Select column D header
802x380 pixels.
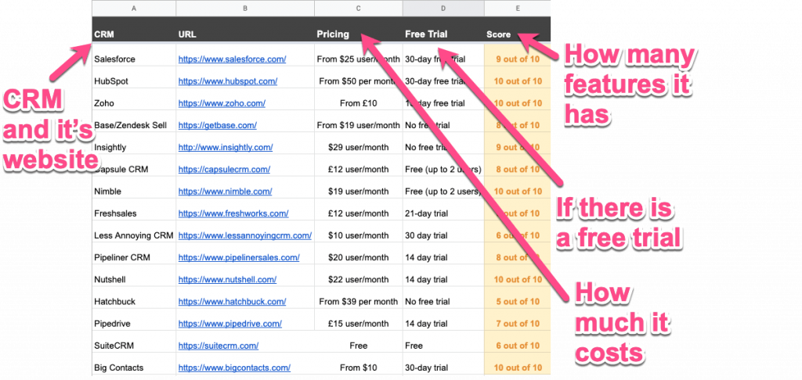coord(443,8)
